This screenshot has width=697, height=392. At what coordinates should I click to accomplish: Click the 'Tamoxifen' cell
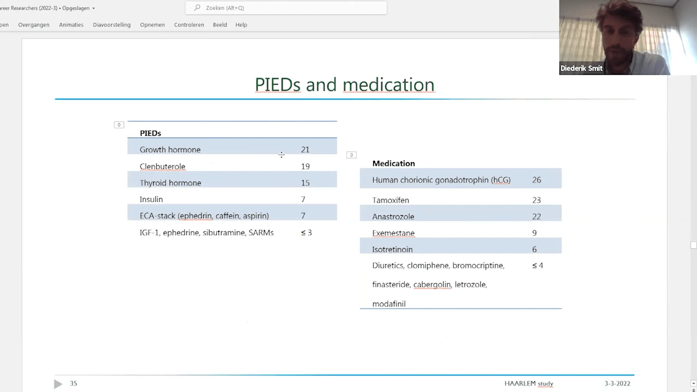tap(391, 200)
